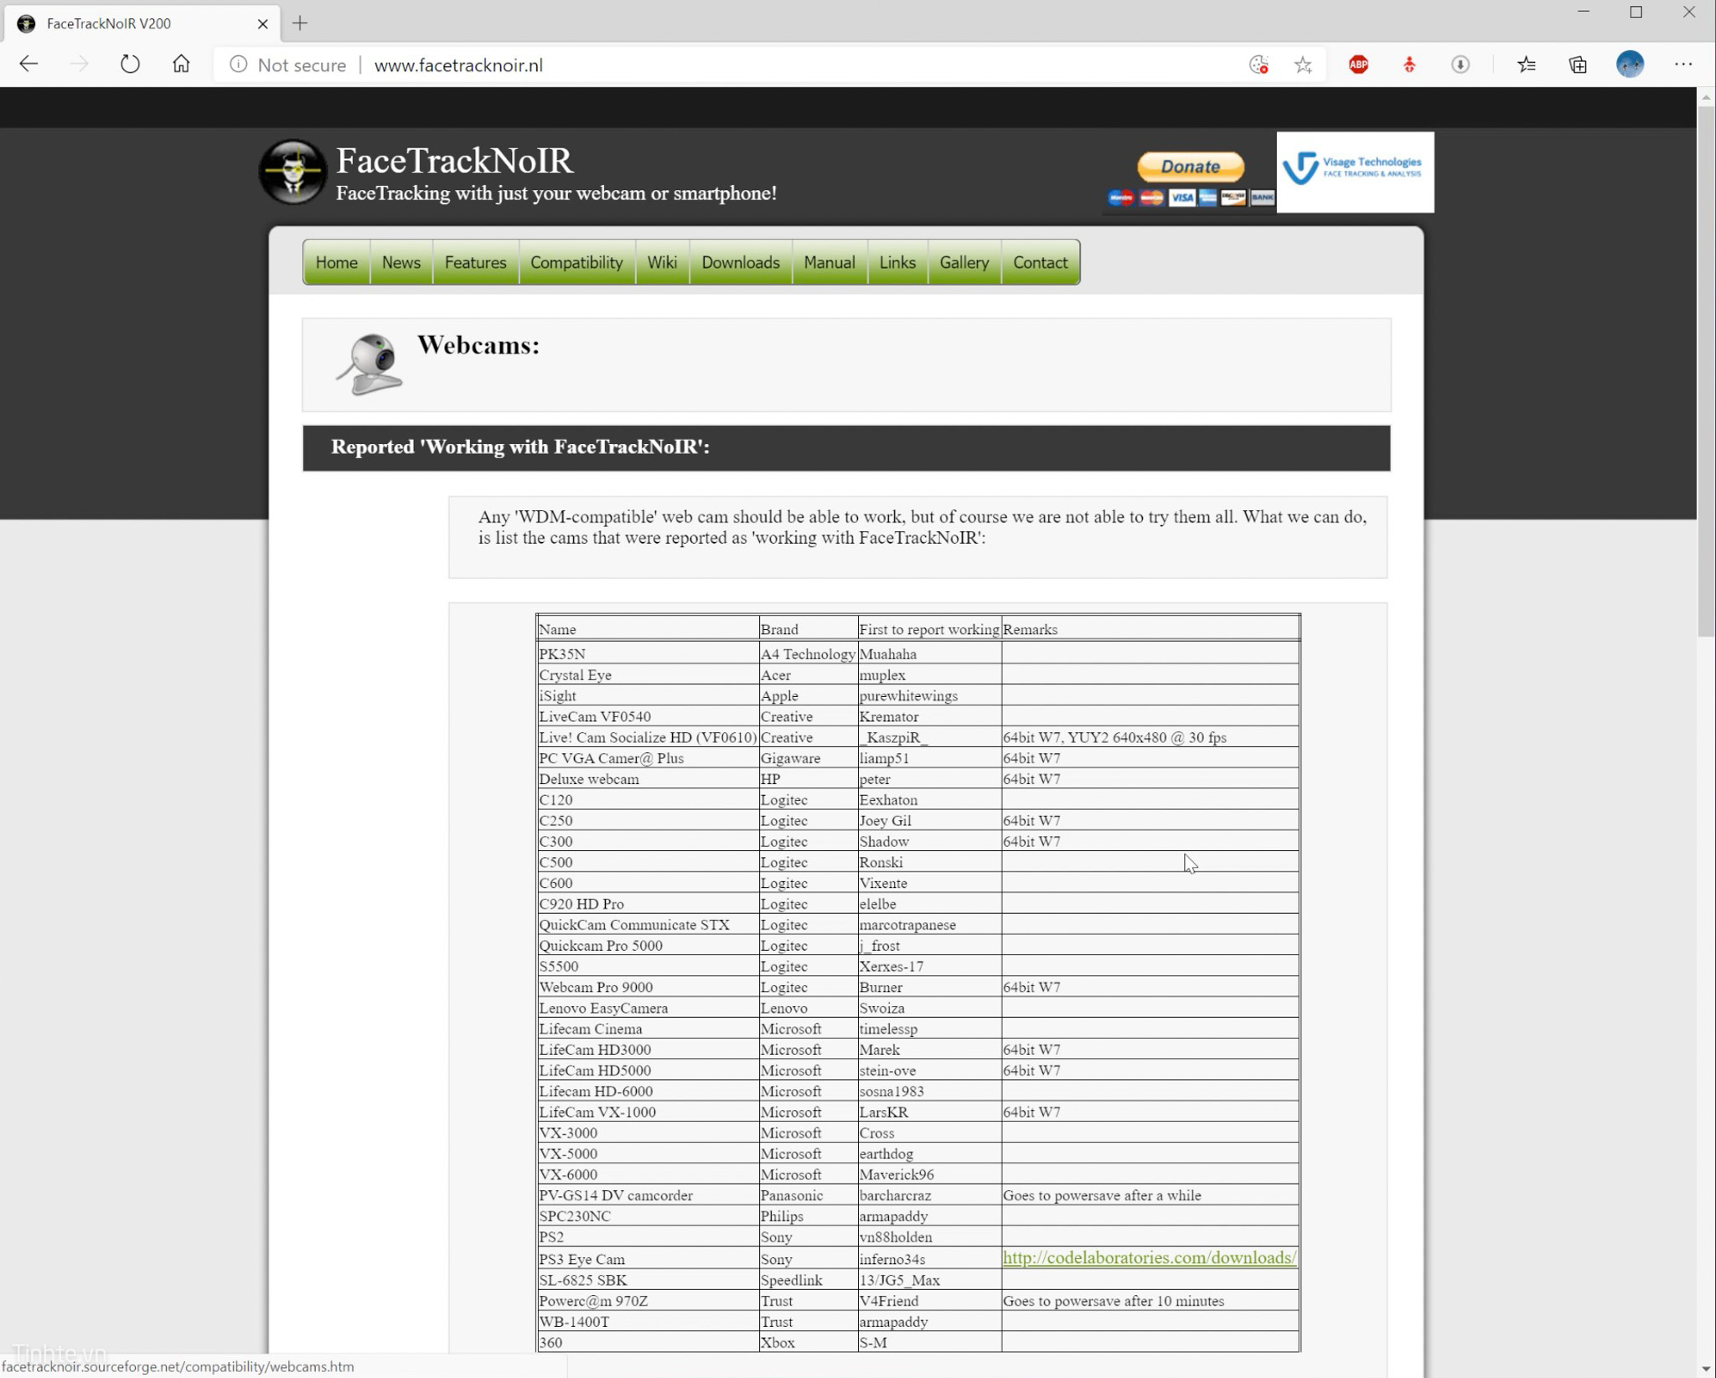This screenshot has width=1716, height=1378.
Task: Reload the current page
Action: tap(130, 65)
